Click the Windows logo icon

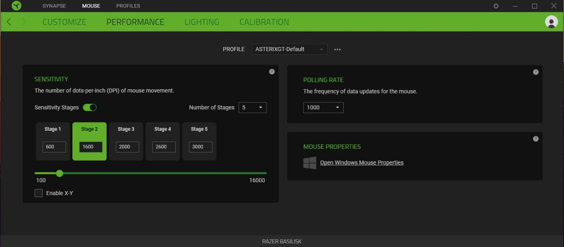click(x=310, y=163)
